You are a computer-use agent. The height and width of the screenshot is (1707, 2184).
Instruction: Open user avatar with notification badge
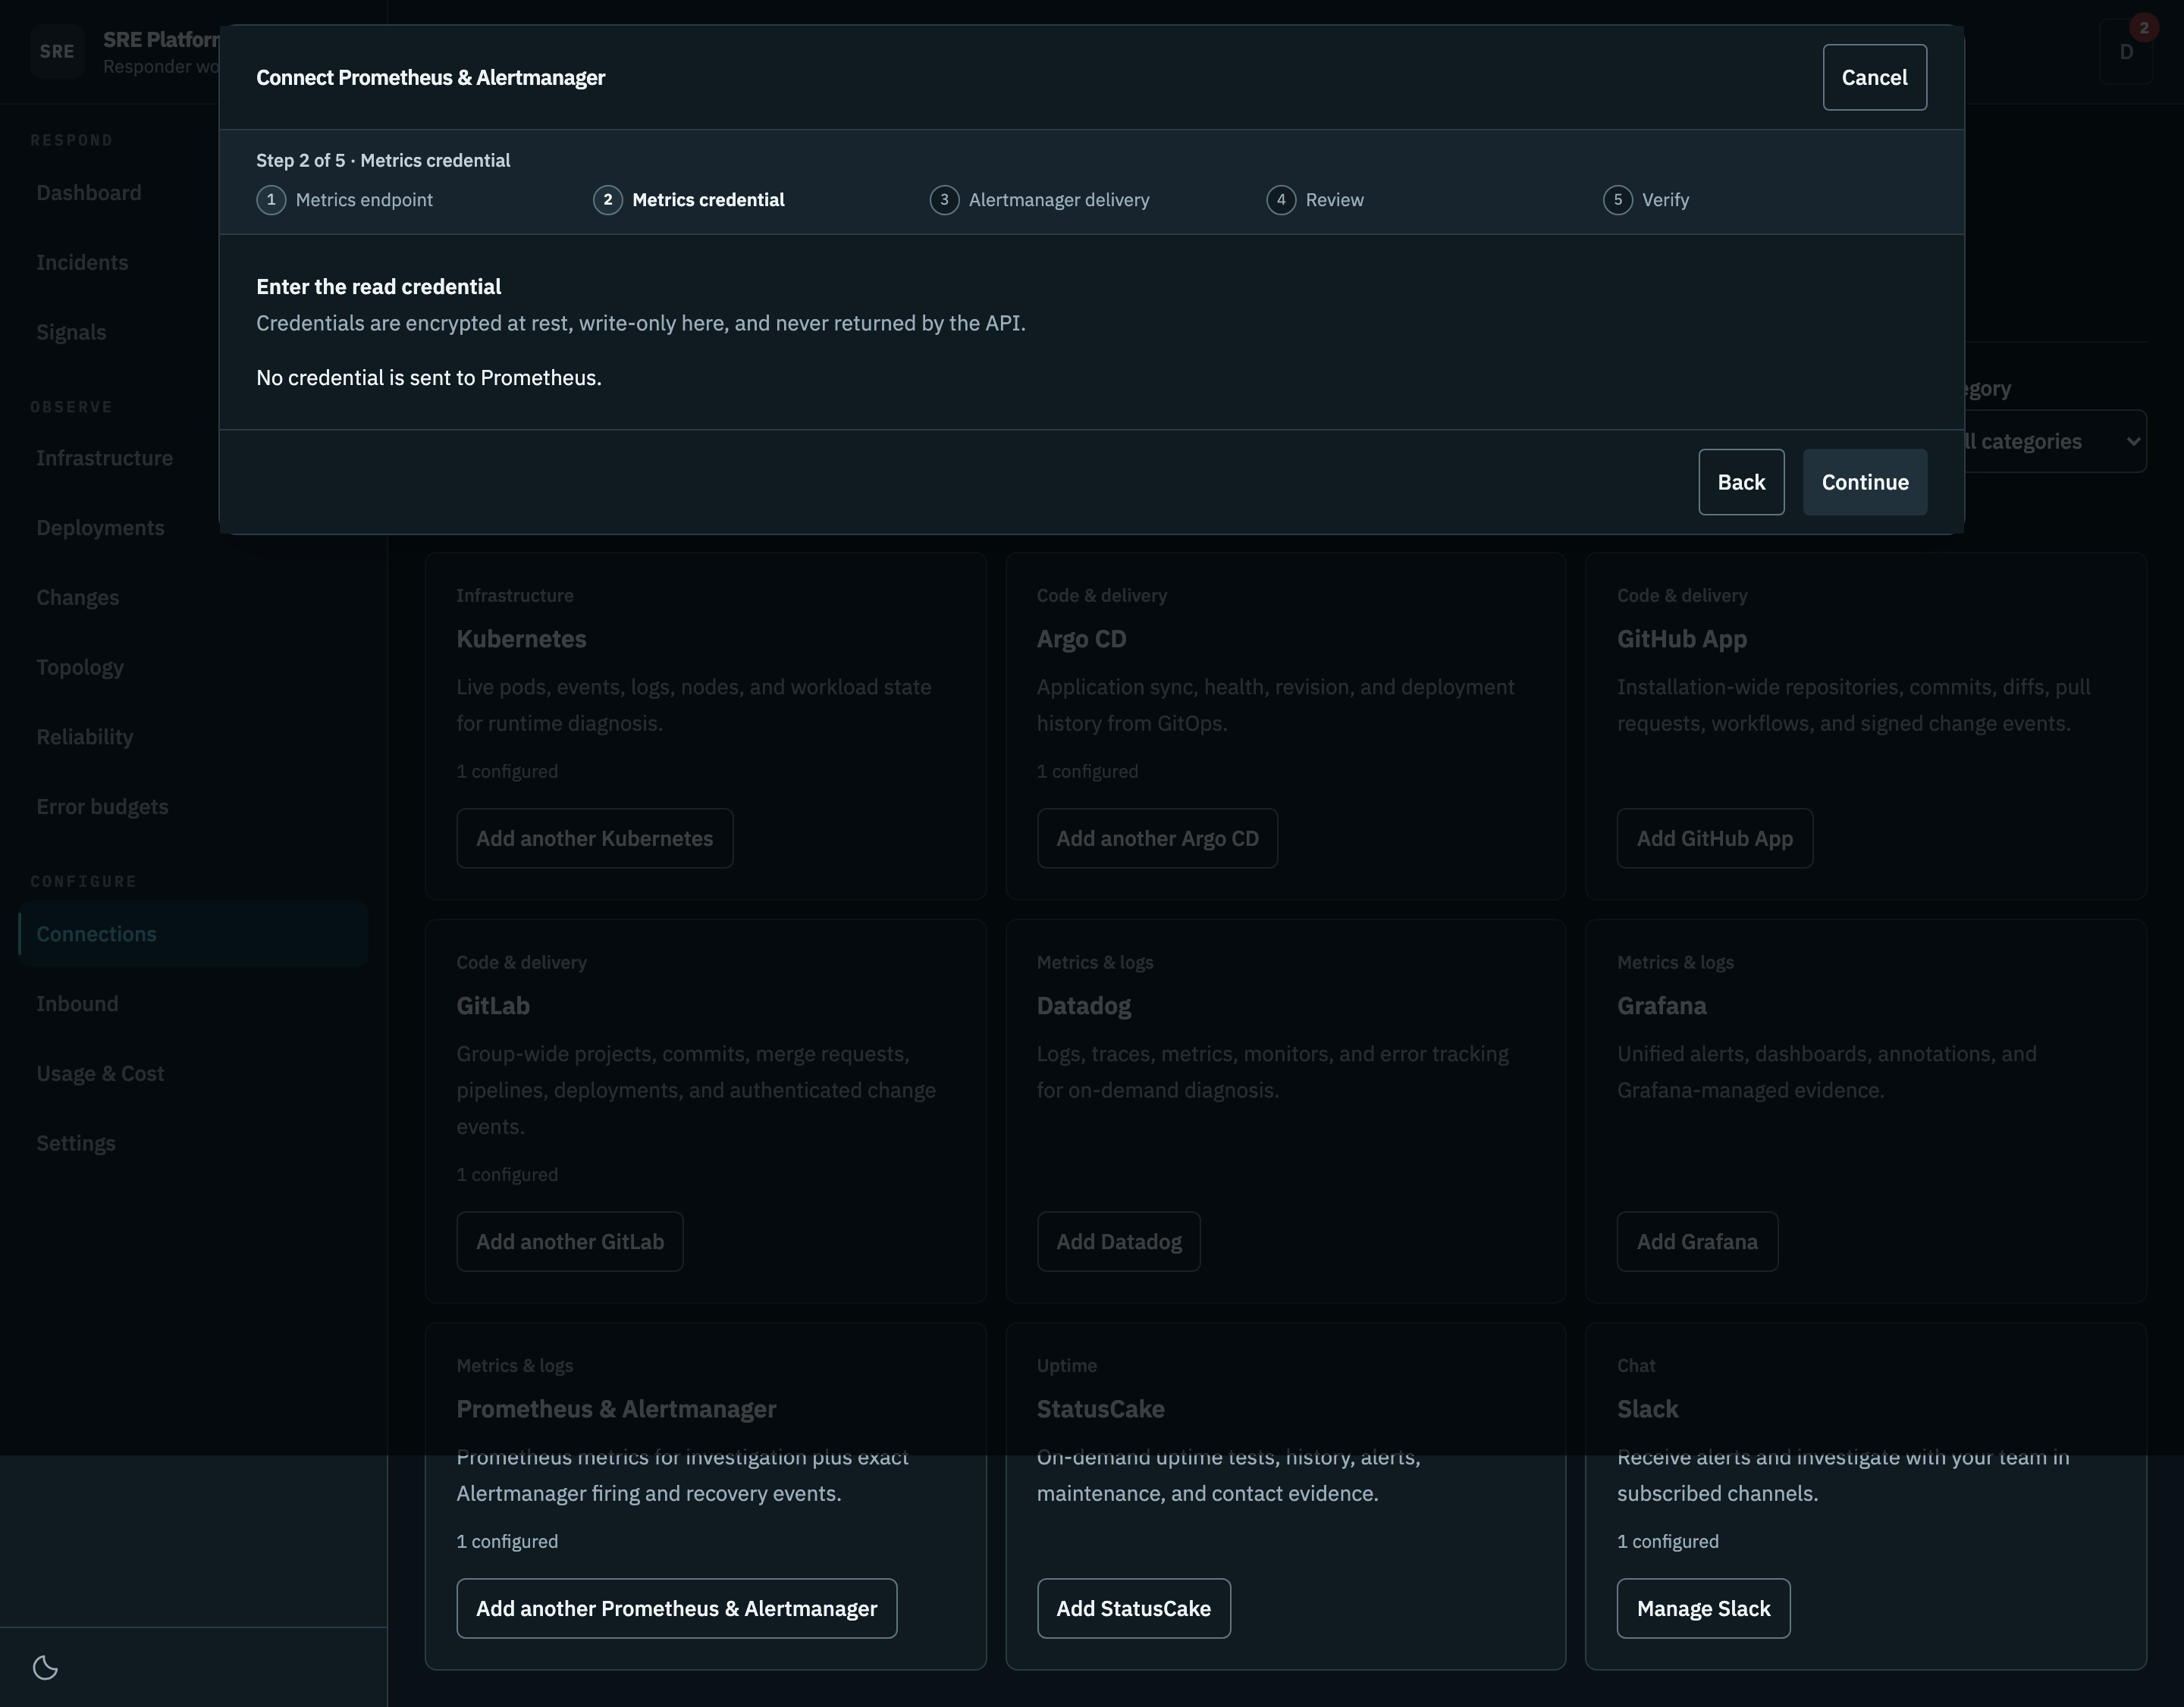(x=2126, y=52)
